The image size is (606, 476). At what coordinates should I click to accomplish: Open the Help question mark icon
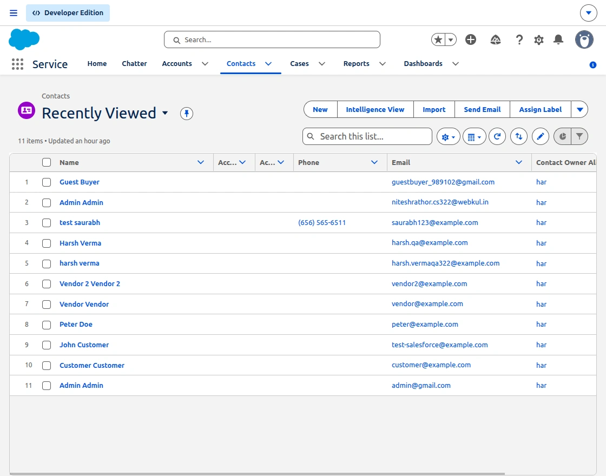pyautogui.click(x=519, y=39)
